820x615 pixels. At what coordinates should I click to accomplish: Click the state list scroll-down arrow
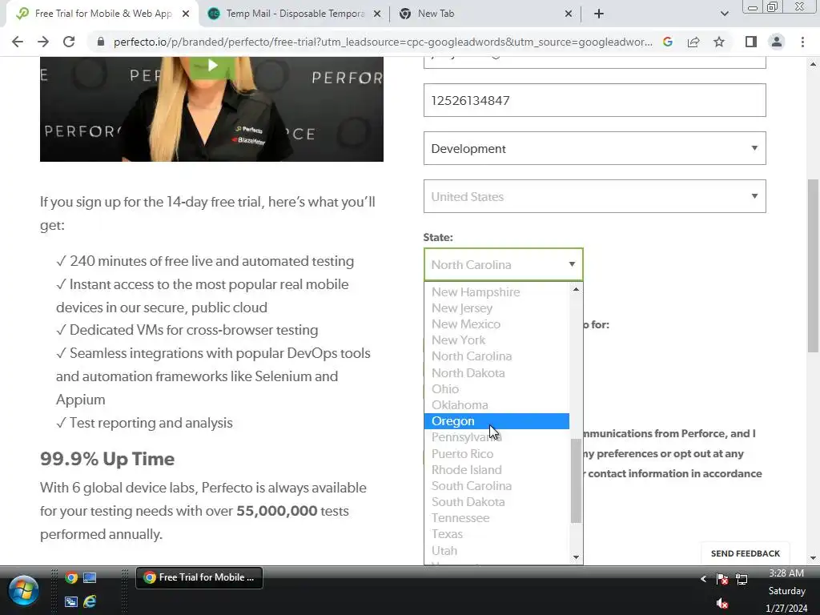[x=576, y=557]
